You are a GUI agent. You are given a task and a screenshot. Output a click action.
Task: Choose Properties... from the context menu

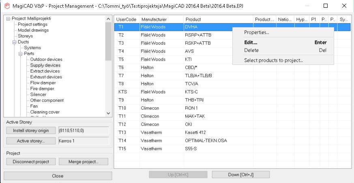283,32
